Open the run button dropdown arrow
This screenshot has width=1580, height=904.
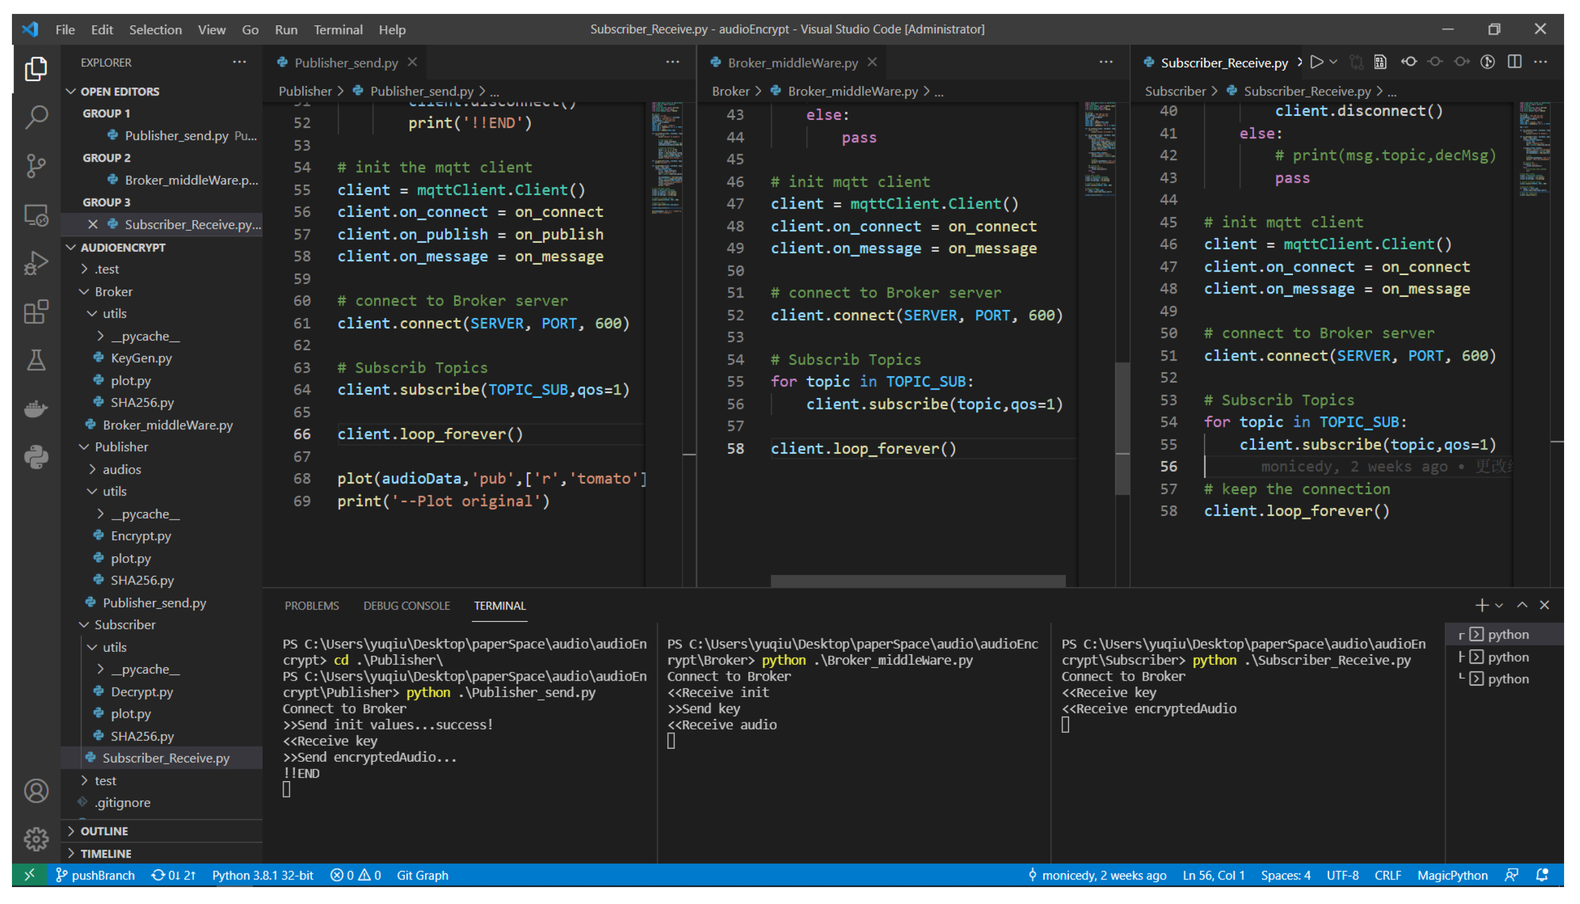coord(1334,62)
